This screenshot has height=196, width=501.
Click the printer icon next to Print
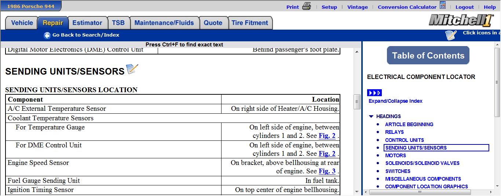tap(307, 6)
